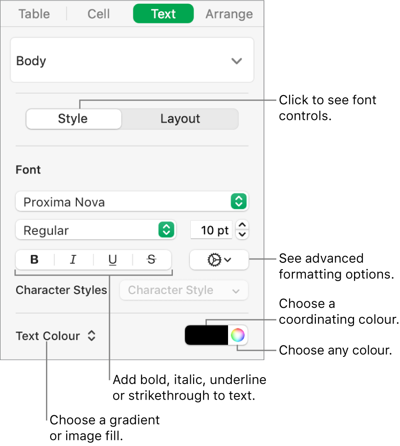400x446 pixels.
Task: Open the Arrange tab
Action: [x=229, y=14]
